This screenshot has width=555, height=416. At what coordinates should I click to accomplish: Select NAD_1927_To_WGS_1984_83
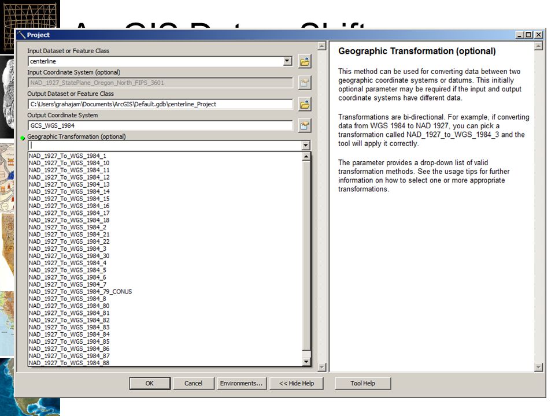click(x=165, y=327)
